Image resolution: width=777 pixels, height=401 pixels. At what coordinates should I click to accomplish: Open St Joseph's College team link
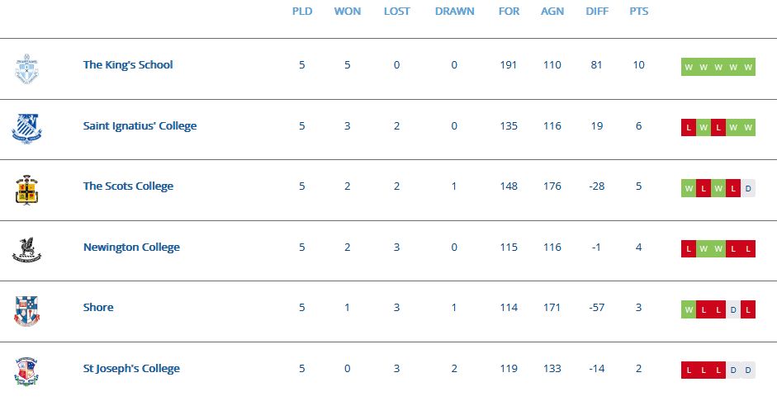click(131, 368)
